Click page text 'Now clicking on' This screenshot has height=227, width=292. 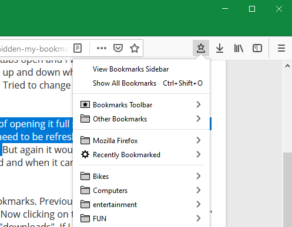tap(35, 214)
